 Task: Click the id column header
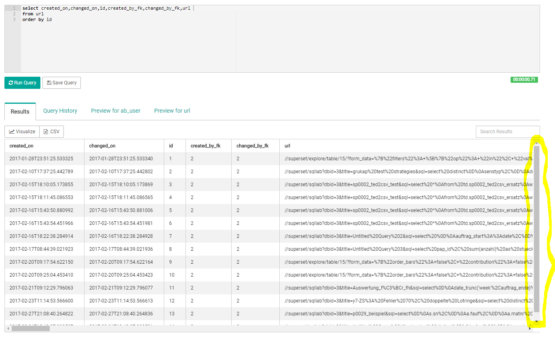coord(171,145)
